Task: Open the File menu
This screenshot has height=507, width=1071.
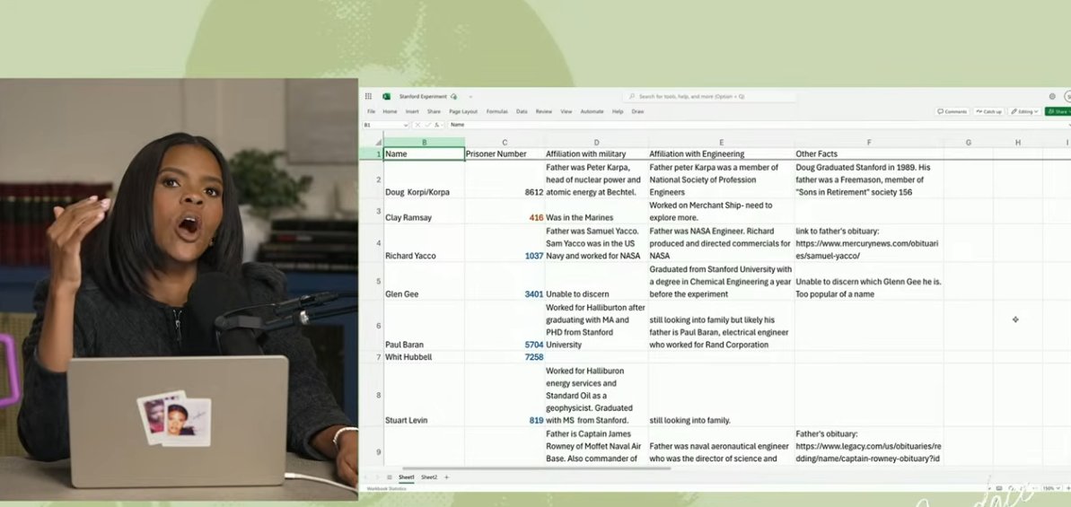Action: pos(371,111)
